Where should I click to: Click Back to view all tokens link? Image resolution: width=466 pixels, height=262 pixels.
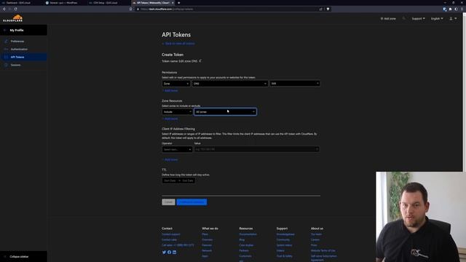click(x=178, y=44)
